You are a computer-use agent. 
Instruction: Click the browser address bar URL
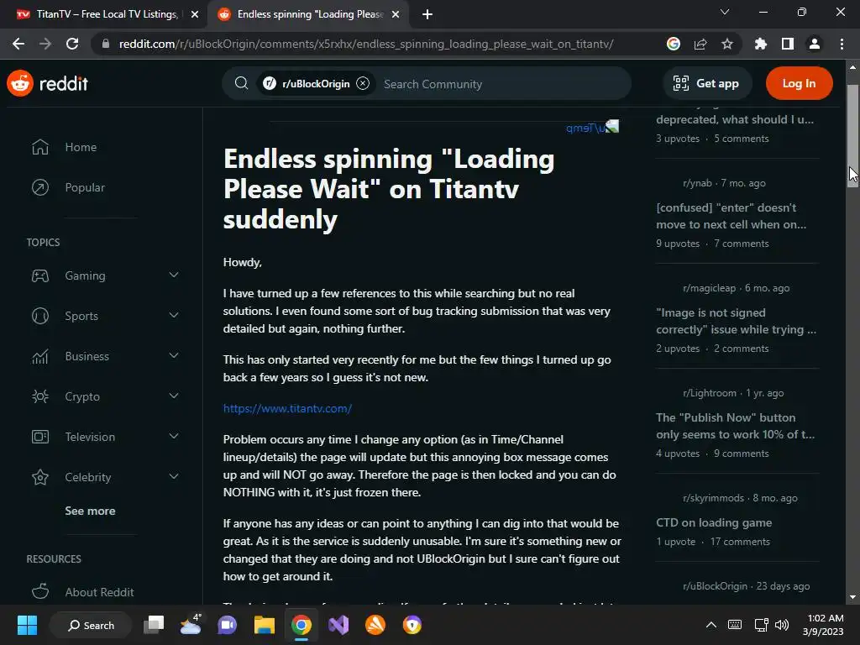tap(366, 44)
